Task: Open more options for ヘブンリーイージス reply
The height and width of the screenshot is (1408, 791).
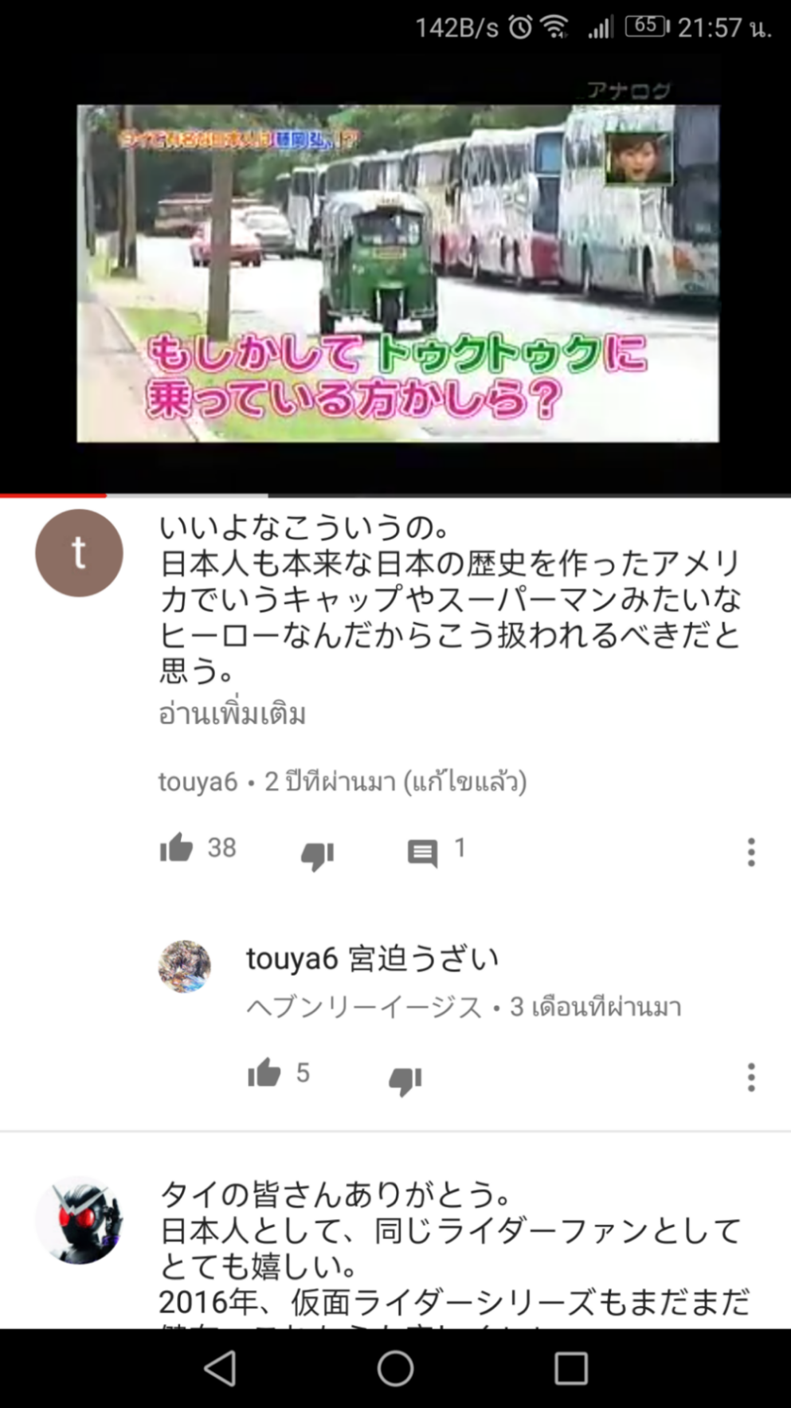Action: pos(750,1077)
